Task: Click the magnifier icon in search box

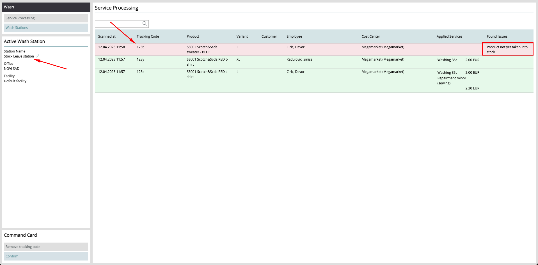Action: pos(145,24)
